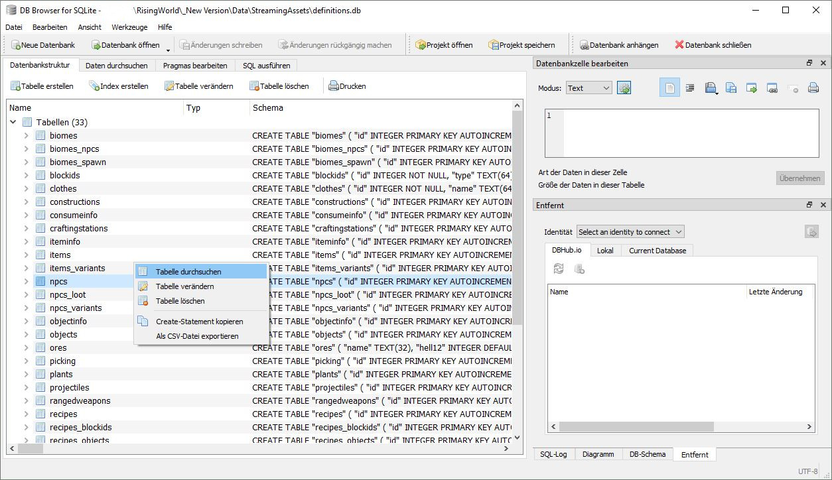Open the Datei menu
This screenshot has width=832, height=480.
(x=14, y=27)
